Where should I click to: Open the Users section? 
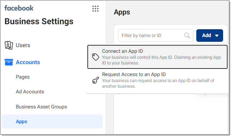pos(23,45)
